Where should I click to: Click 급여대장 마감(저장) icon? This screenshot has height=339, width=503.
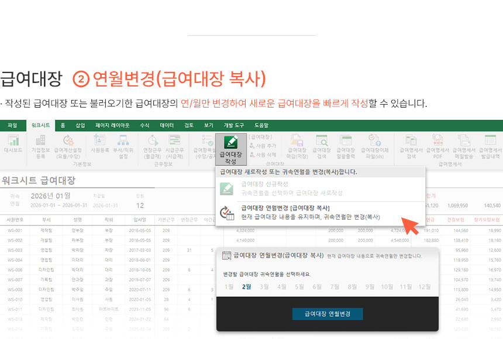(296, 147)
